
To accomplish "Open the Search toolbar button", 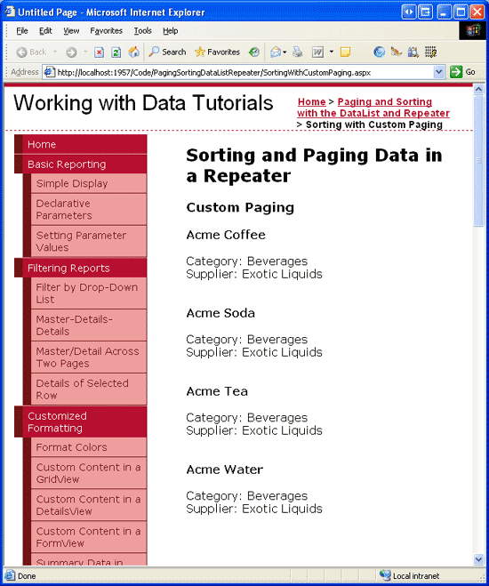I will [167, 52].
